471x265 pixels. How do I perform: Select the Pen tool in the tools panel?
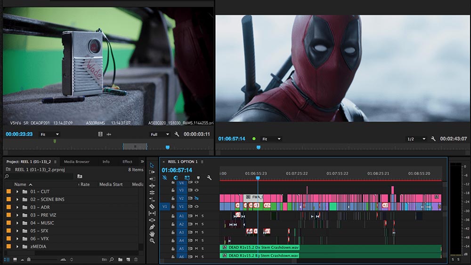pyautogui.click(x=152, y=227)
